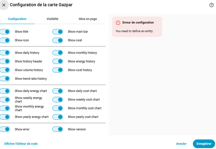Click the help question mark icon
This screenshot has height=149, width=216.
point(211,5)
